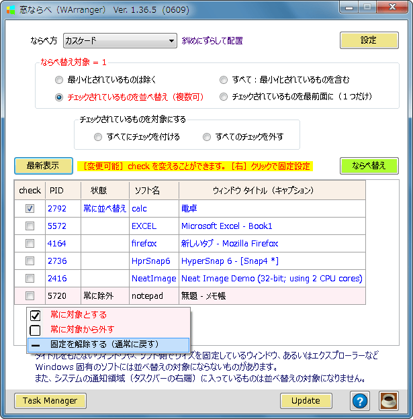Open the blue question mark help icon
Screen dimensions: 413x419
tap(360, 401)
